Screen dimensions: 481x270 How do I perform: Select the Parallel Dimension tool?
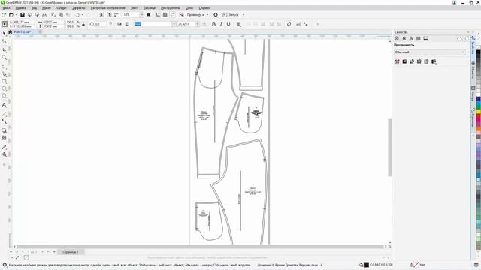point(5,114)
